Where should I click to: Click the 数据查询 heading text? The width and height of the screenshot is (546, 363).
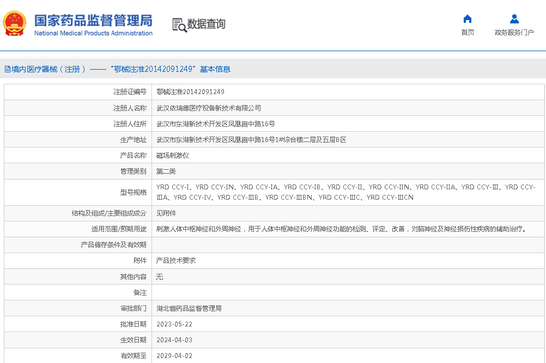206,24
